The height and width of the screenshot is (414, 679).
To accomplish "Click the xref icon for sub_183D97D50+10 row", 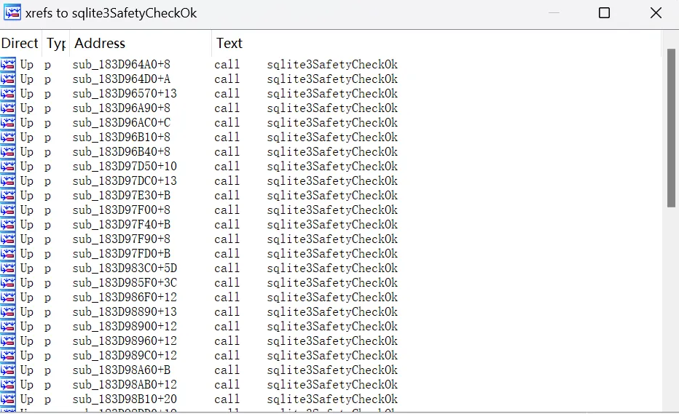I will [x=8, y=166].
